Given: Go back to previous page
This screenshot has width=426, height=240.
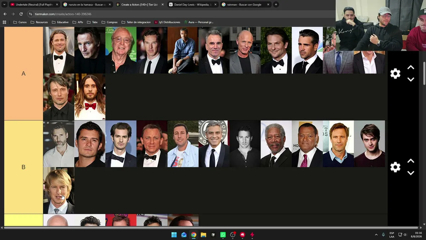Looking at the screenshot, I should [5, 14].
